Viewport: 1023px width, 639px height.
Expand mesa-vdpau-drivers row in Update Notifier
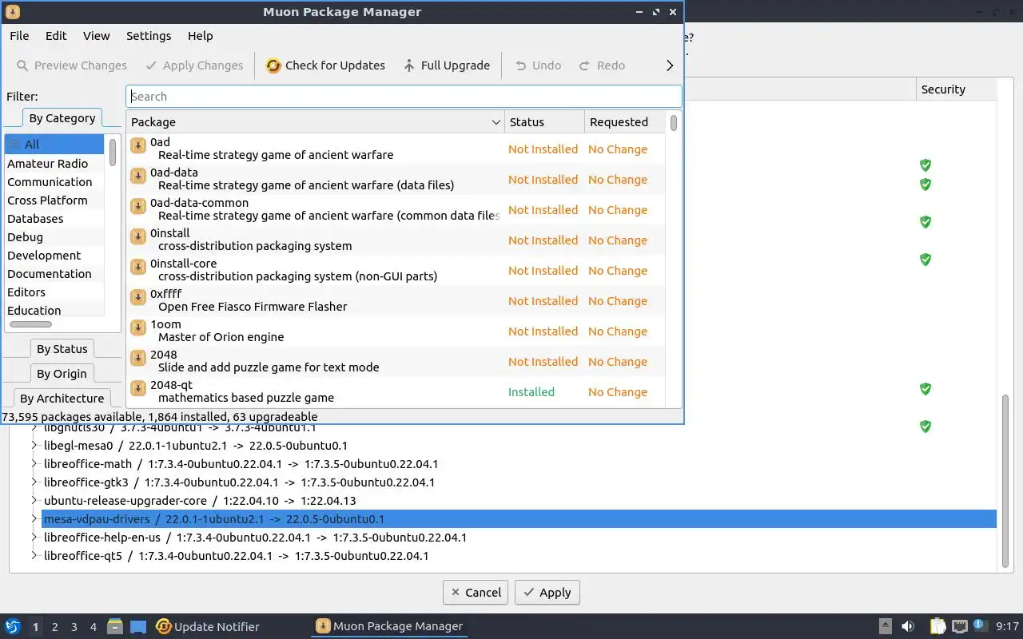click(34, 519)
